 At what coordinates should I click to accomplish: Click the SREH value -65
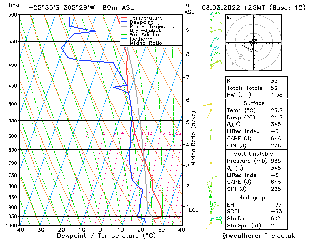[x=276, y=211]
